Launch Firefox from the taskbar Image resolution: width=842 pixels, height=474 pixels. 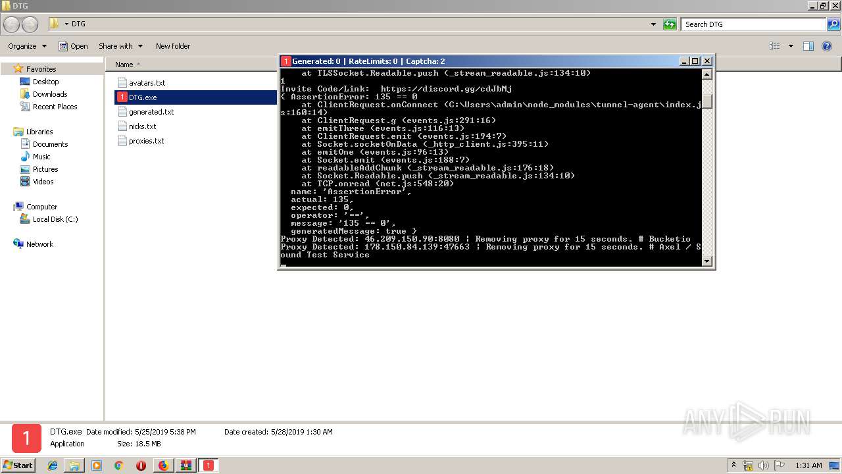click(163, 465)
